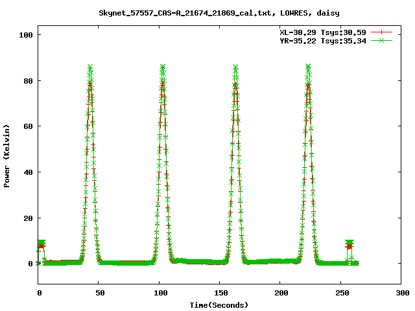Click the green YR legend line sample
The image size is (415, 311).
point(383,40)
